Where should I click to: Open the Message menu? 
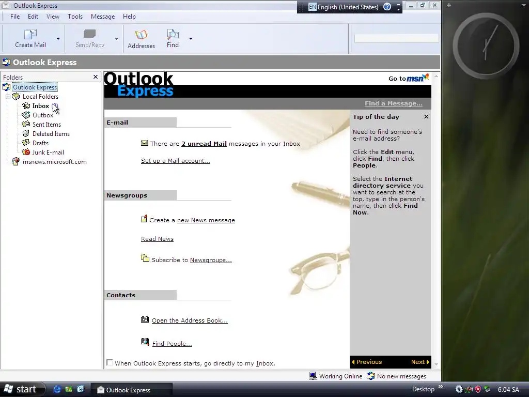tap(103, 17)
